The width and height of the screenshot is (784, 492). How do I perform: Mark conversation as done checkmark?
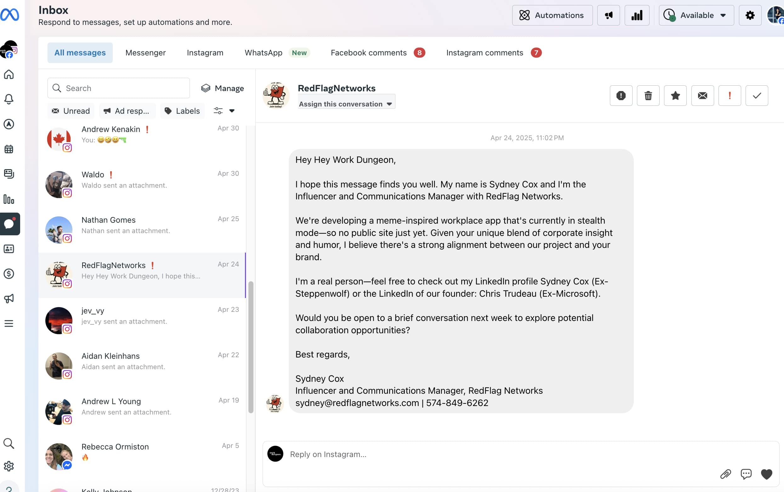pyautogui.click(x=757, y=96)
